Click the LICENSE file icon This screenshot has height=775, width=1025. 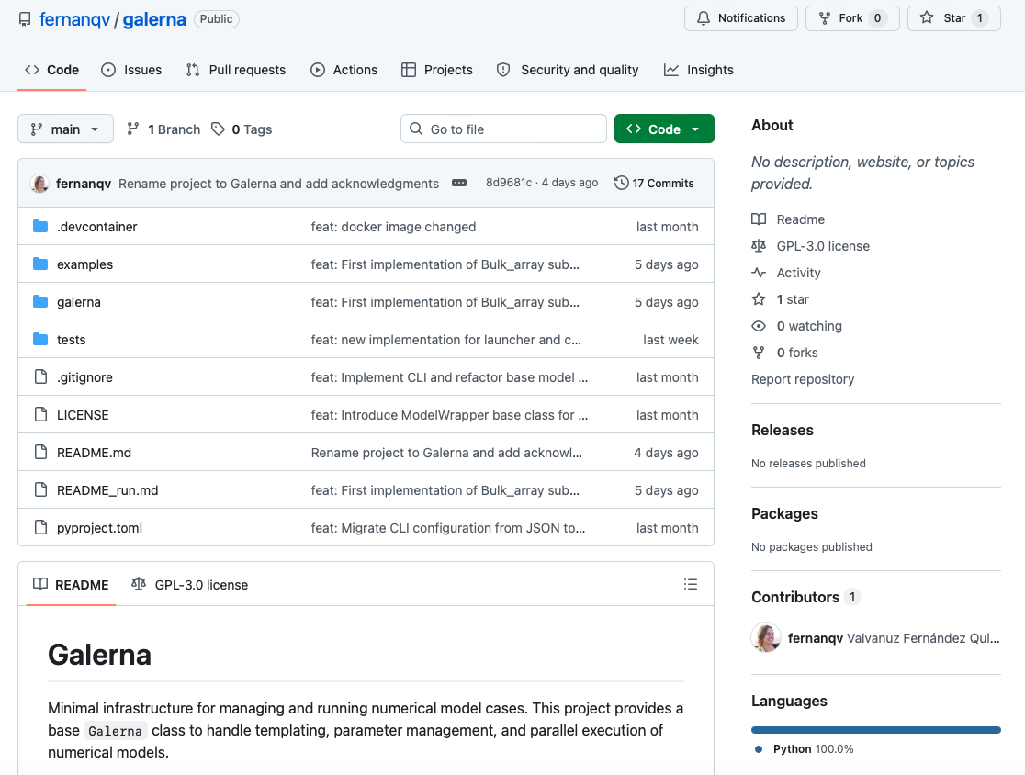[40, 414]
